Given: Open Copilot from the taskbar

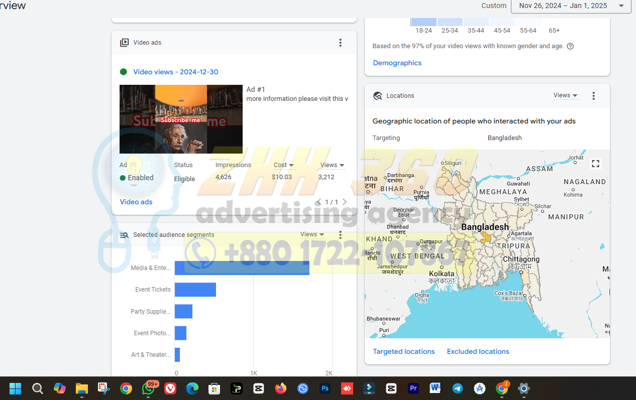Looking at the screenshot, I should tap(60, 388).
